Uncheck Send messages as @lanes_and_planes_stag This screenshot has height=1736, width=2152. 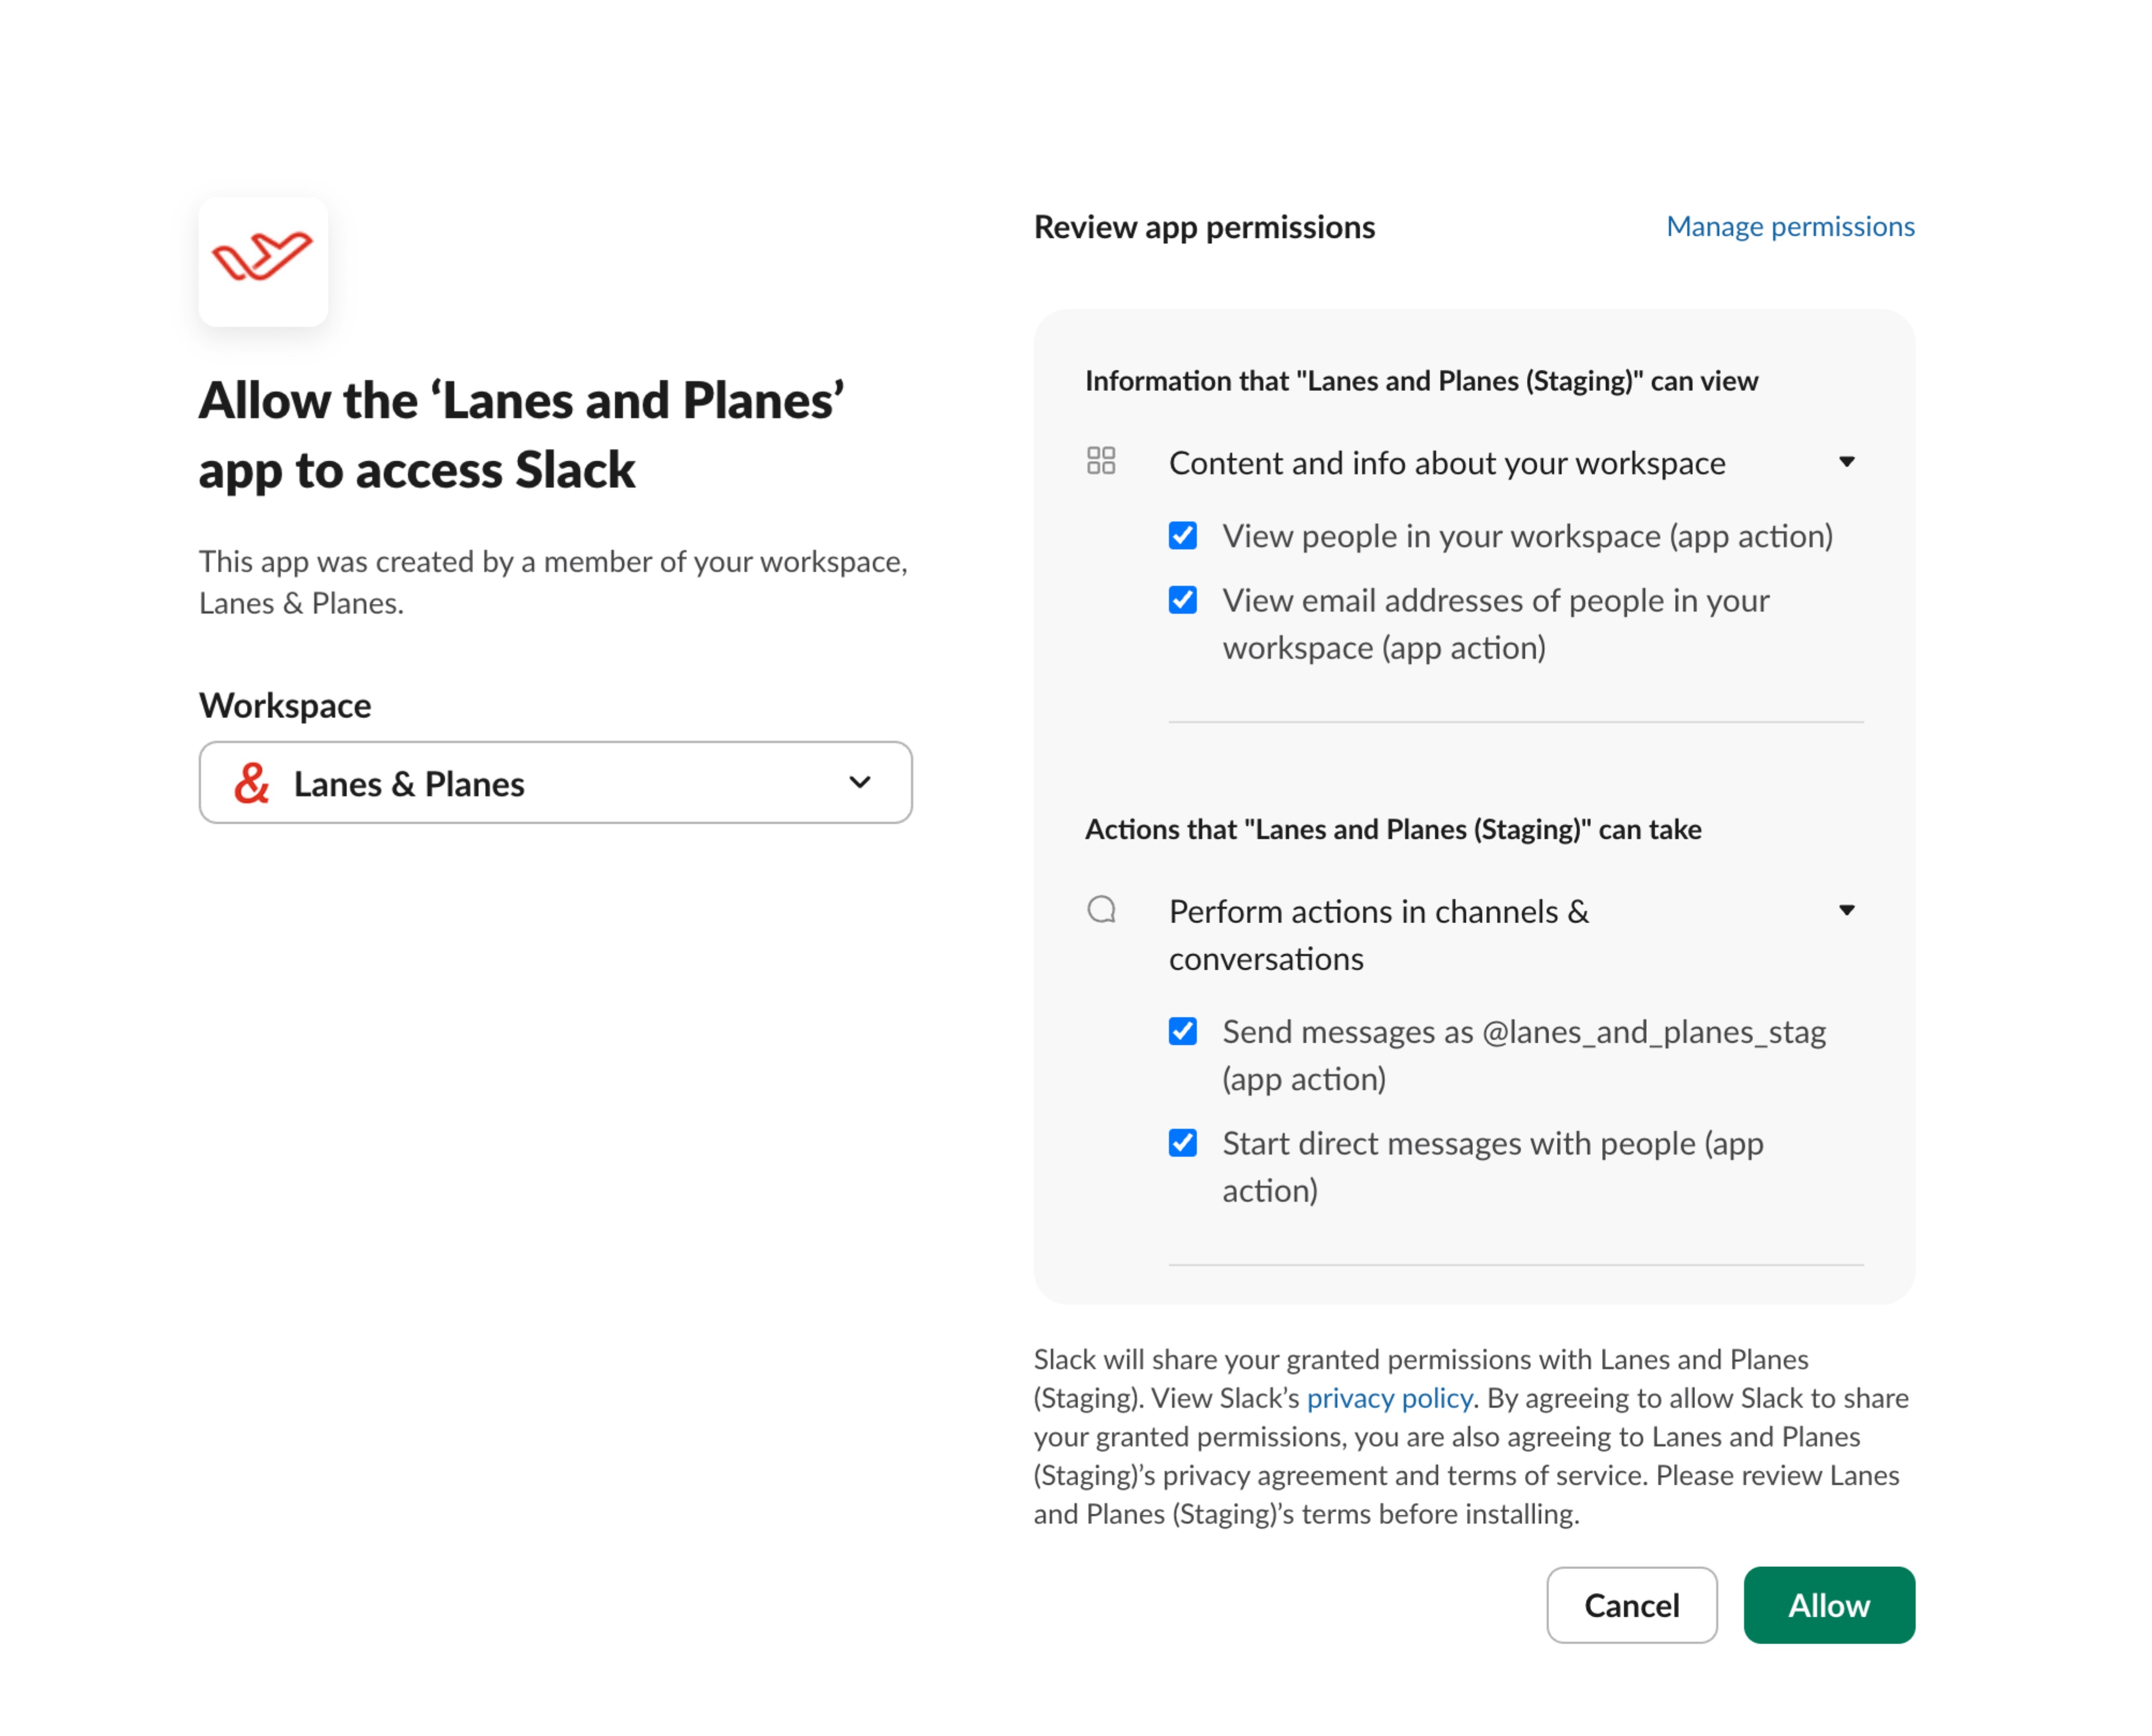click(x=1183, y=1031)
